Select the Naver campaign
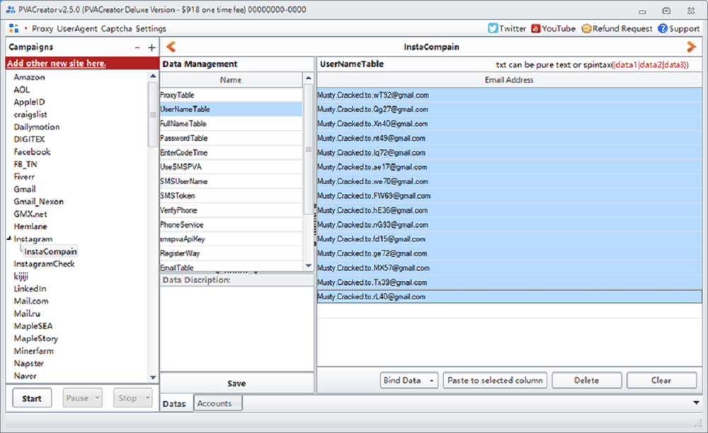 (x=25, y=376)
